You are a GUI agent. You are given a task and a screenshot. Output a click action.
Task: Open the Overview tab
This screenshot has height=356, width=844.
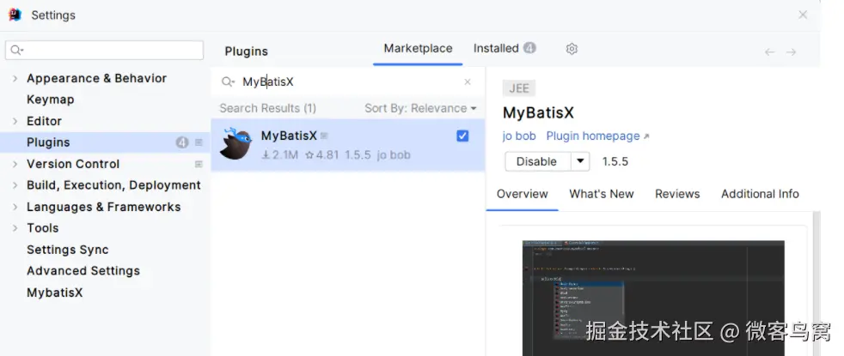point(522,194)
